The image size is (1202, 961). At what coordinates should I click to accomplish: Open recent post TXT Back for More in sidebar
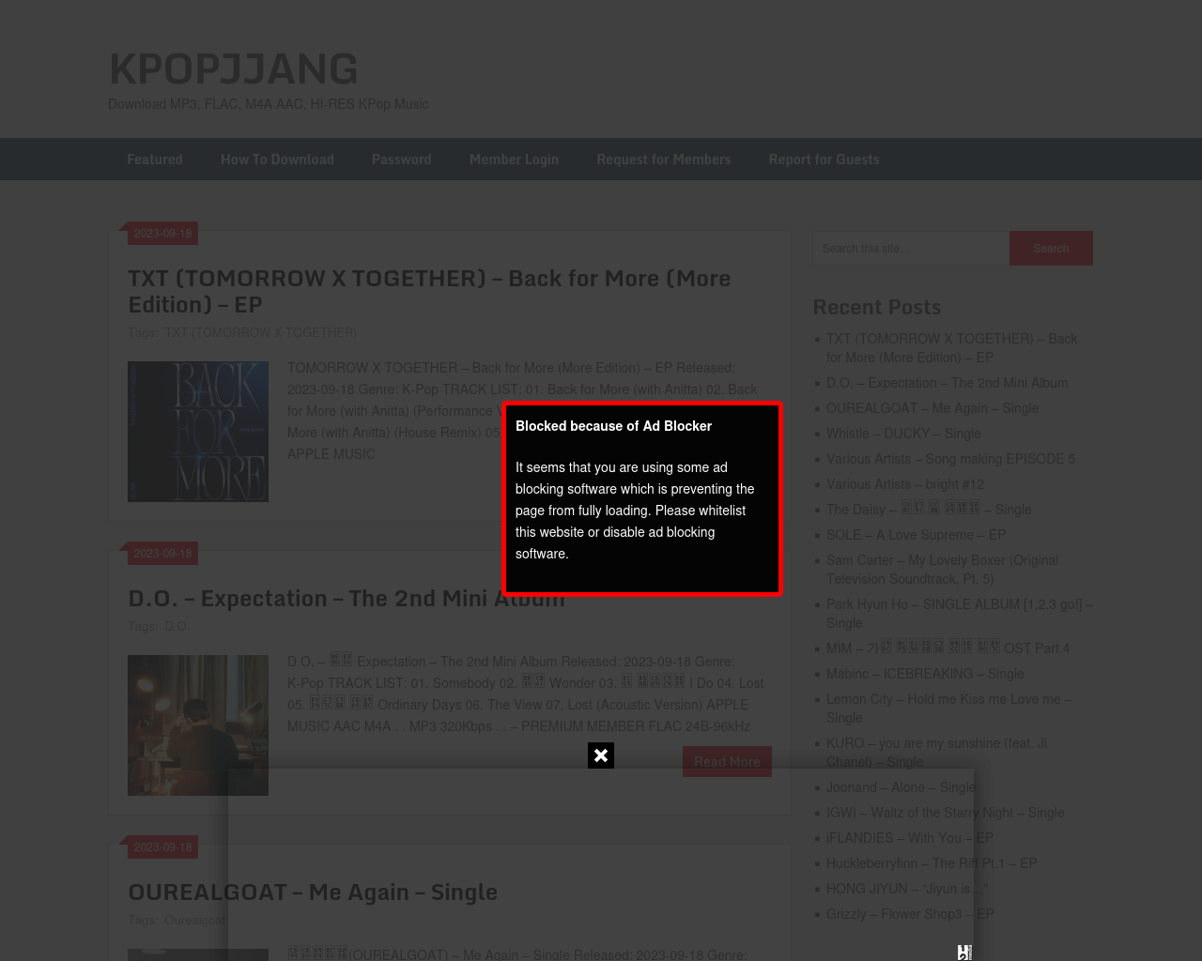click(x=951, y=348)
